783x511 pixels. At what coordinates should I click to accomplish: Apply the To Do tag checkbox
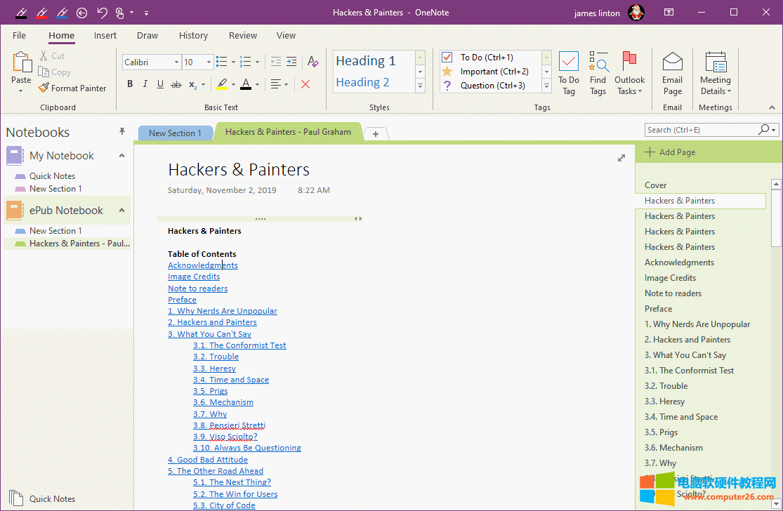click(447, 57)
